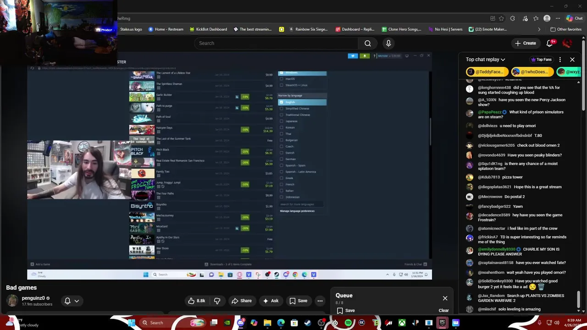Open the browser profile icon

coord(547,18)
